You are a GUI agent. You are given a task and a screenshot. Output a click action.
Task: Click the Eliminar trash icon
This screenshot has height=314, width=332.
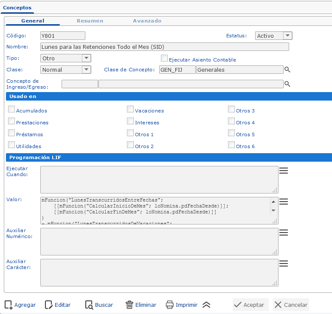pos(129,305)
